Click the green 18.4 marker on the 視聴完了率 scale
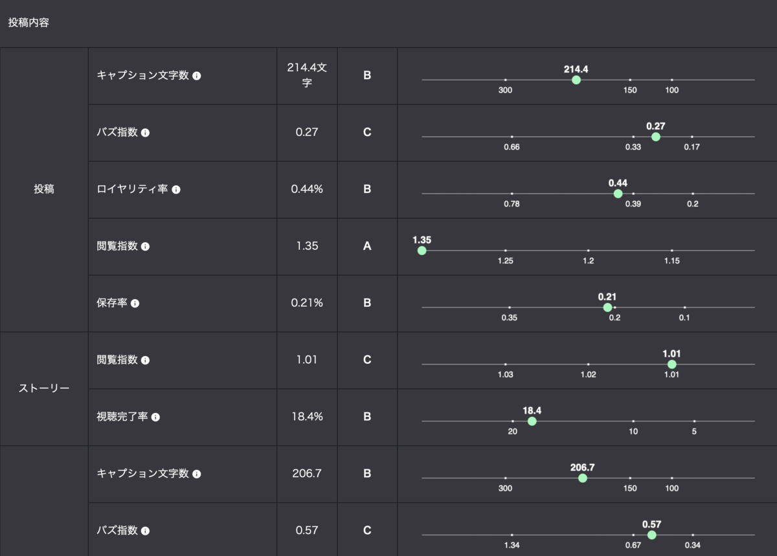The height and width of the screenshot is (556, 777). coord(532,421)
